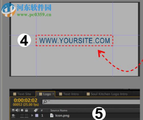Click the Text Site tab color square

pos(15,94)
